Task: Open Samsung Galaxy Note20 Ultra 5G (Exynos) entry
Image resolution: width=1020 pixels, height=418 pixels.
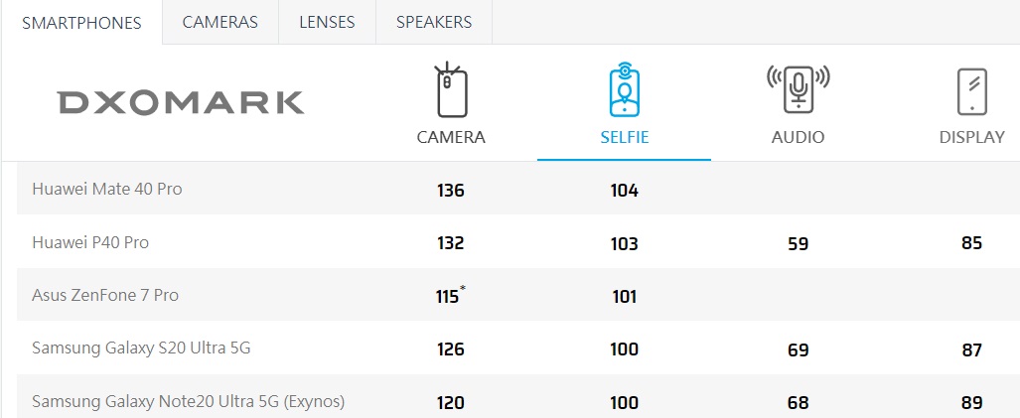Action: tap(188, 401)
